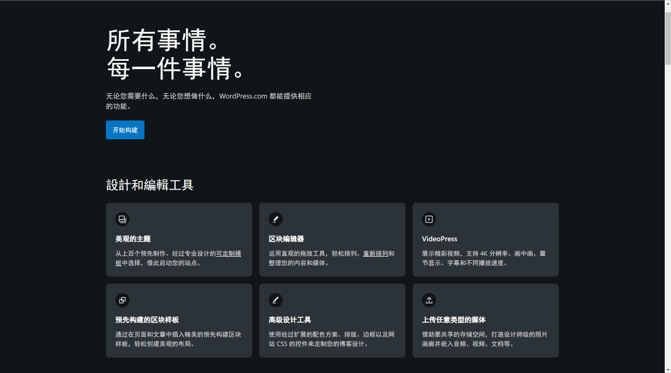
Task: Click the VideoPress play icon
Action: [x=429, y=219]
